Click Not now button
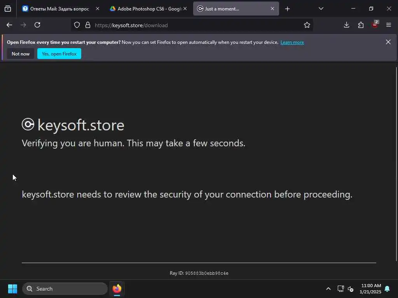This screenshot has width=398, height=298. point(21,54)
